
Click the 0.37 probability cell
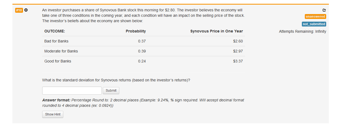[142, 41]
